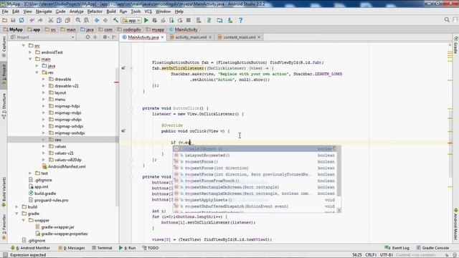Switch to content_main.xml tab
The image size is (459, 258).
239,37
